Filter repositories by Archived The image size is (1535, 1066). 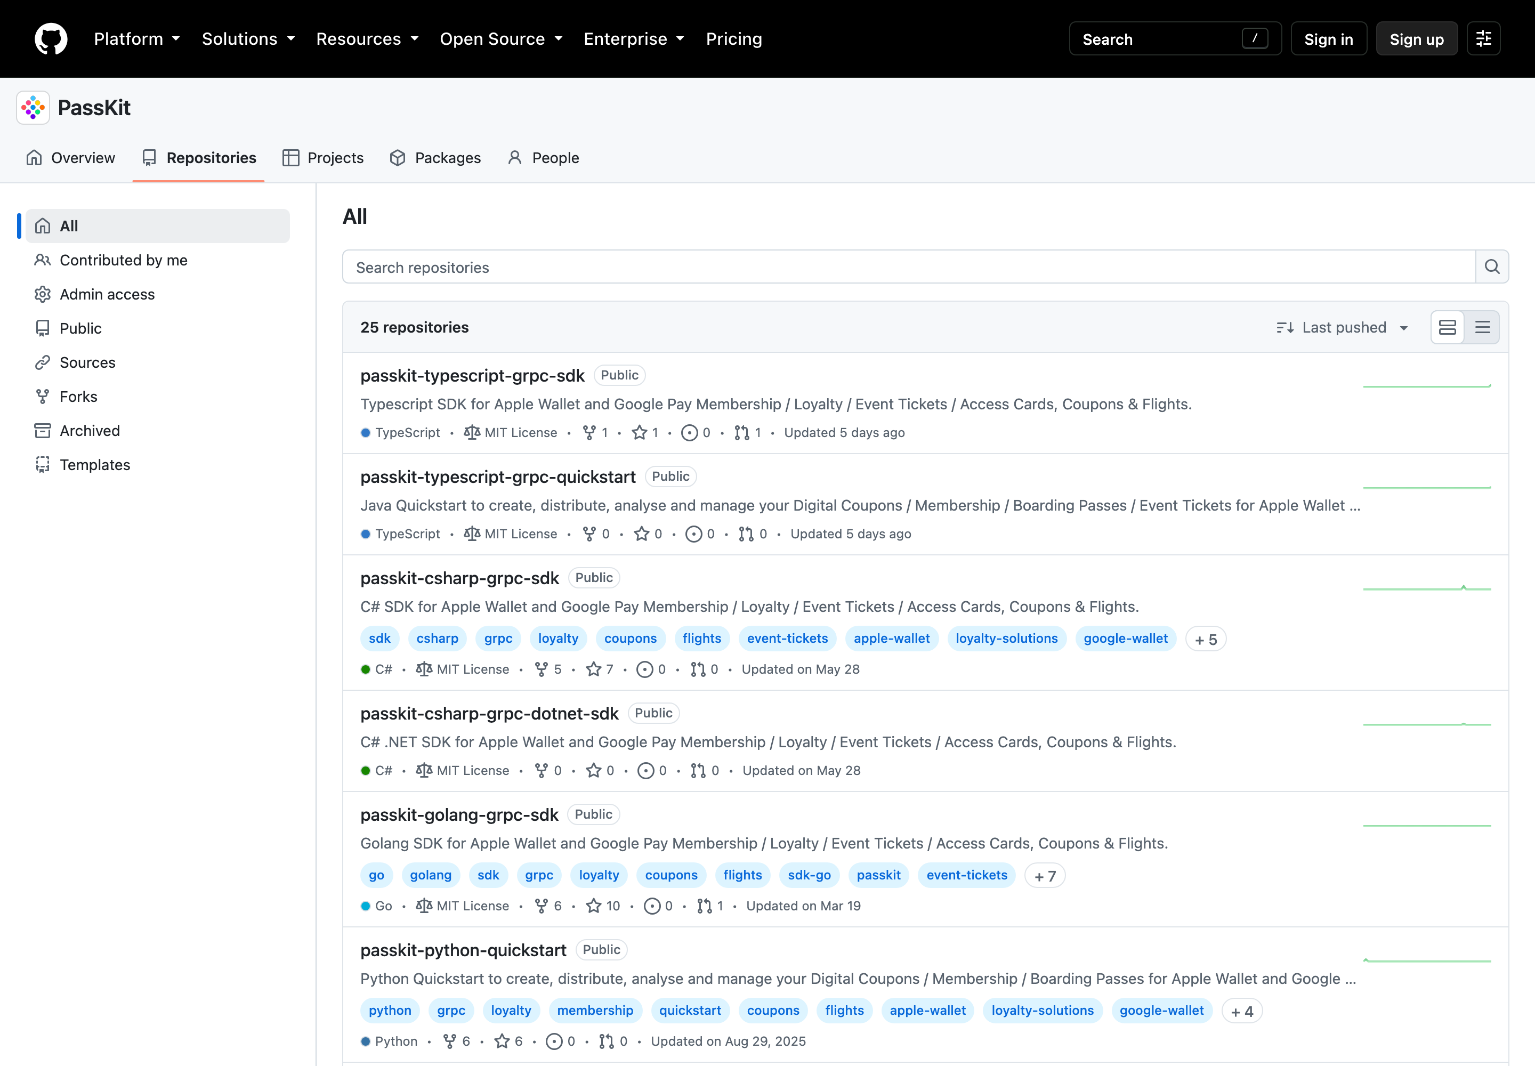tap(158, 430)
